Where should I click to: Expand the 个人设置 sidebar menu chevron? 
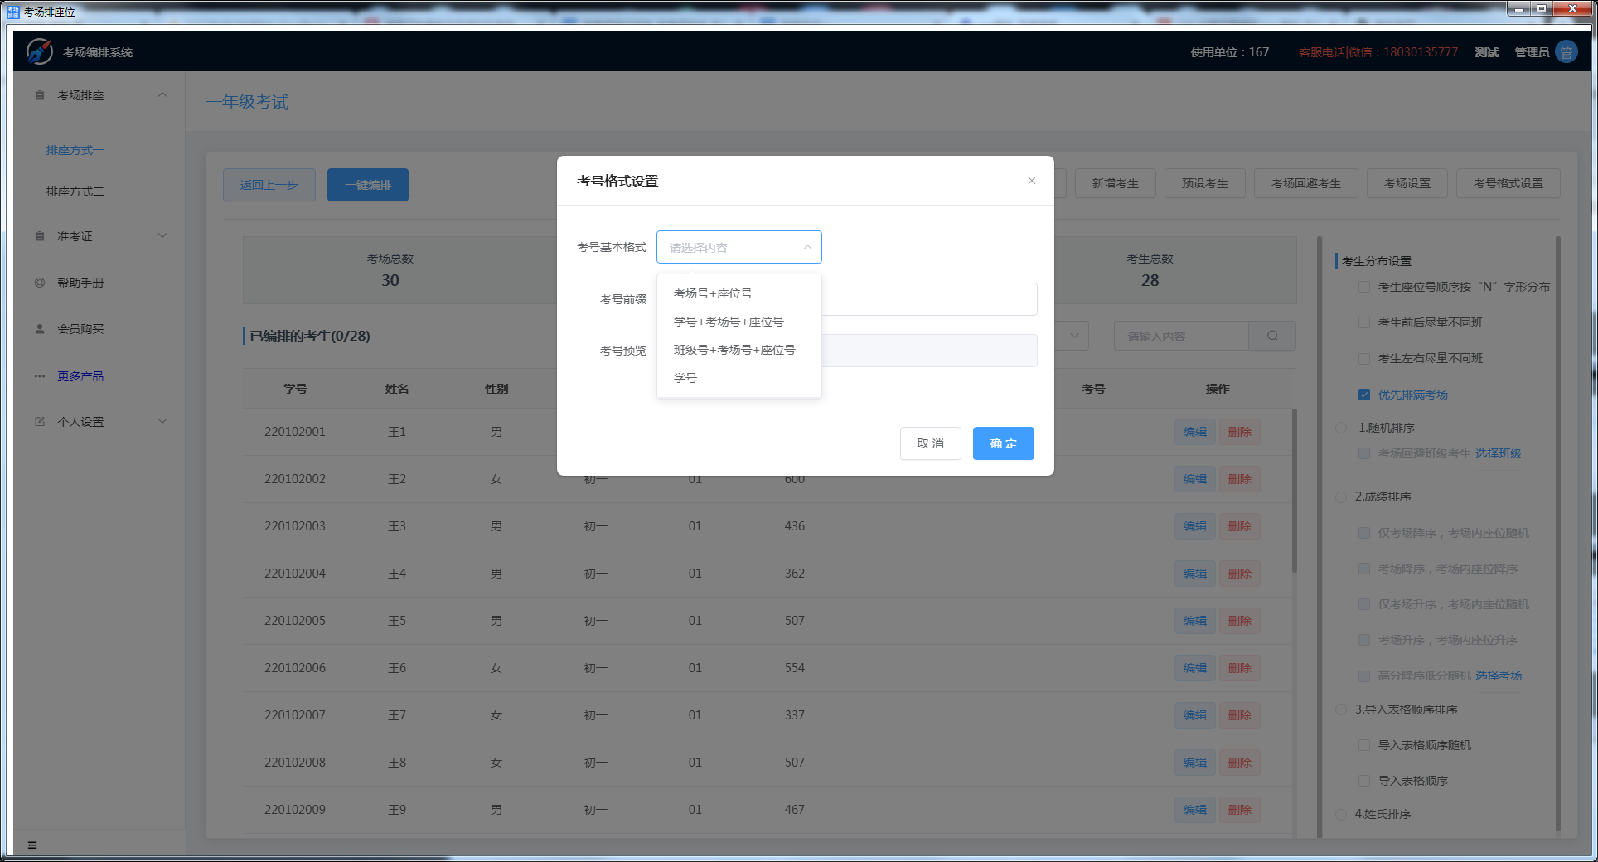click(x=162, y=421)
